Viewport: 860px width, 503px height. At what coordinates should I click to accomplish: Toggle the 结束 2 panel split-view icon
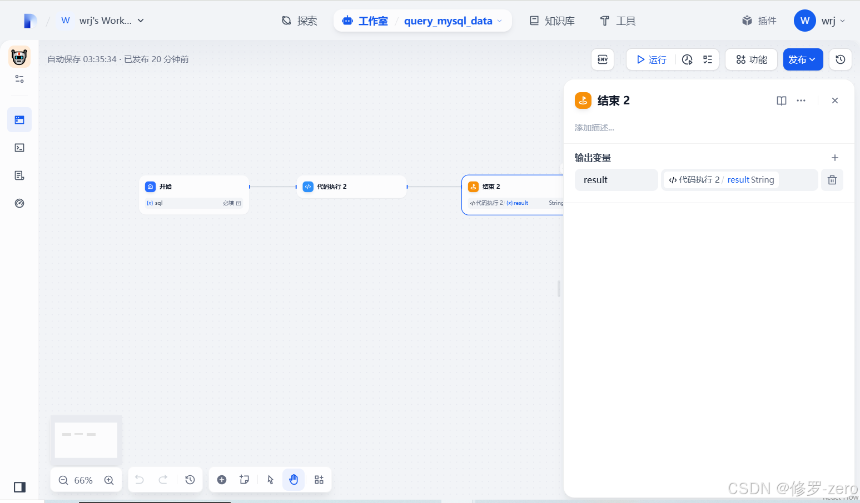click(781, 100)
